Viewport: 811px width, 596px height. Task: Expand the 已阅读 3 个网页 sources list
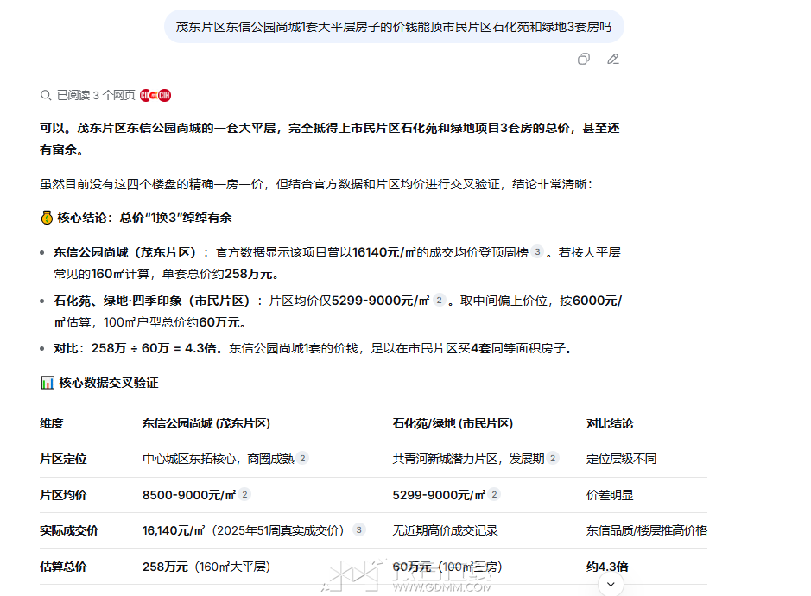coord(95,96)
